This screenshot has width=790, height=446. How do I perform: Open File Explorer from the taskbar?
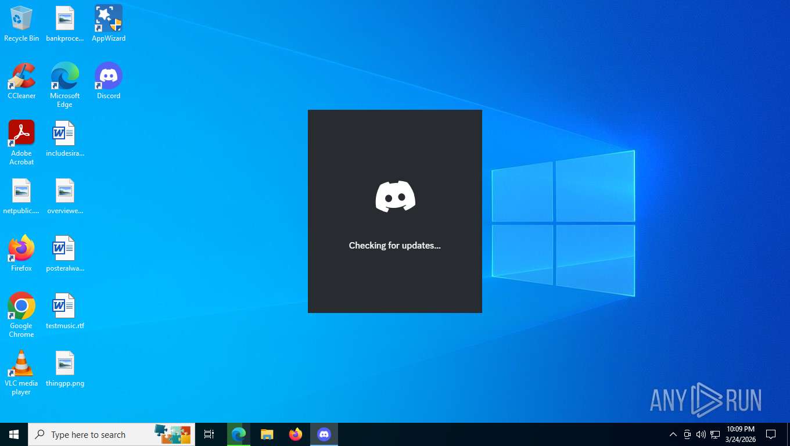point(267,434)
